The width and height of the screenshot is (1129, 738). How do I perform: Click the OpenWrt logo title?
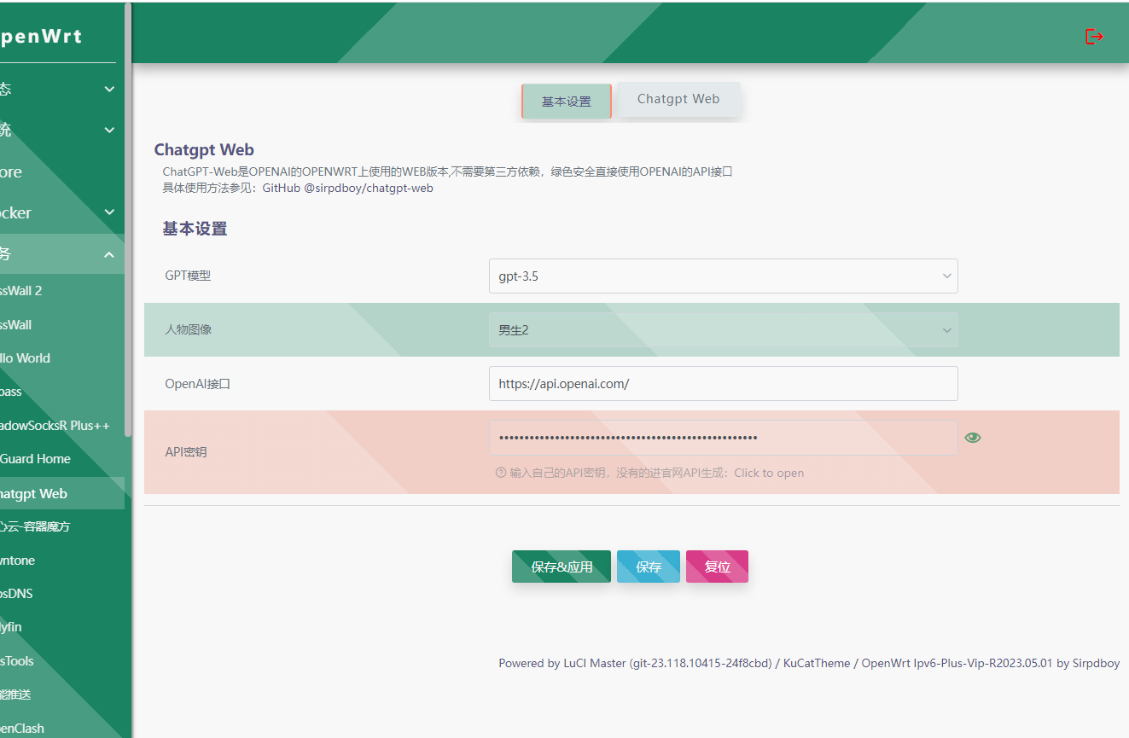41,37
